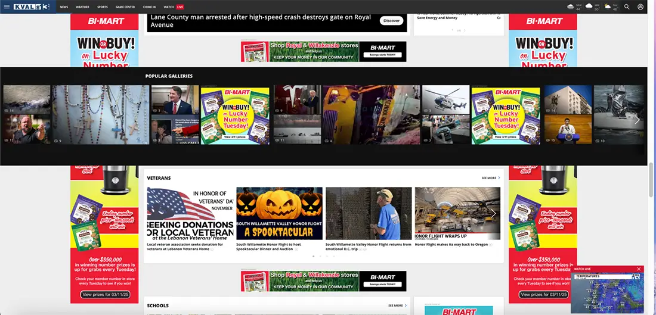Image resolution: width=656 pixels, height=315 pixels.
Task: Click See More in Veterans section
Action: tap(491, 178)
